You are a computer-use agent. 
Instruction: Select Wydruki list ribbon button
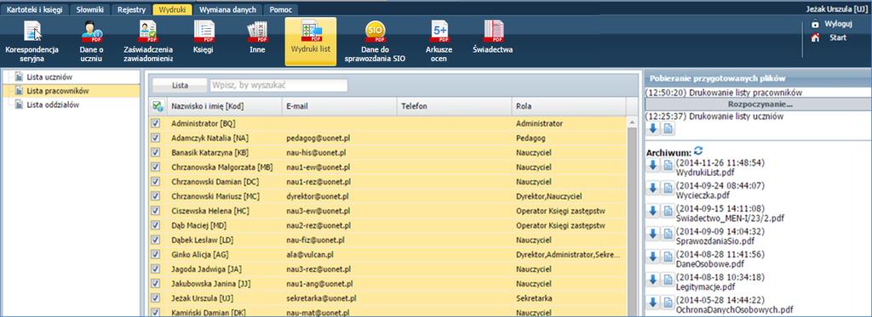pyautogui.click(x=311, y=42)
